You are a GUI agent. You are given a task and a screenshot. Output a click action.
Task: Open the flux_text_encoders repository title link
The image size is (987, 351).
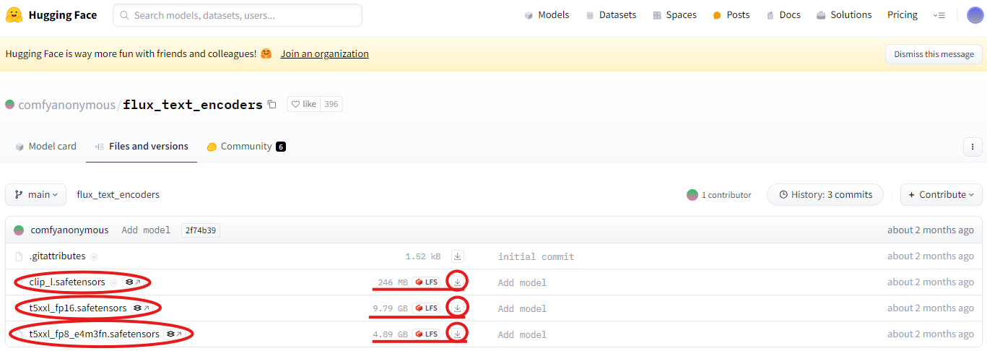pyautogui.click(x=193, y=105)
